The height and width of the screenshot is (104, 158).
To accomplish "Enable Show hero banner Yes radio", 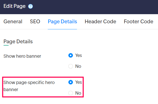I will coord(71,55).
